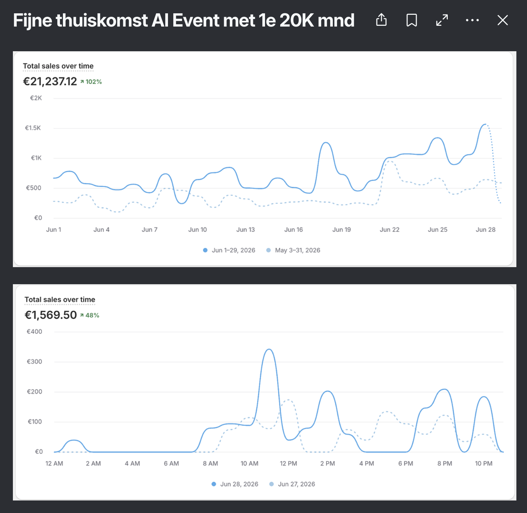Viewport: 527px width, 513px height.
Task: Click the €1,569.50 total sales value
Action: click(51, 315)
